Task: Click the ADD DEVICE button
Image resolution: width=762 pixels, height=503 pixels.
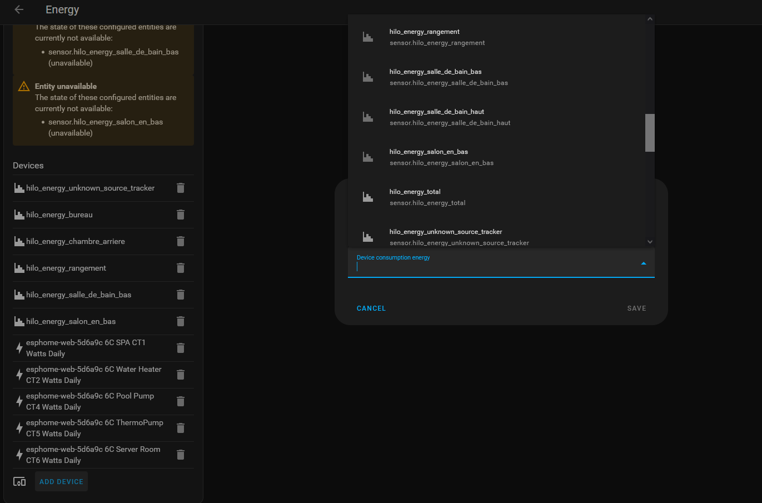Action: (61, 481)
